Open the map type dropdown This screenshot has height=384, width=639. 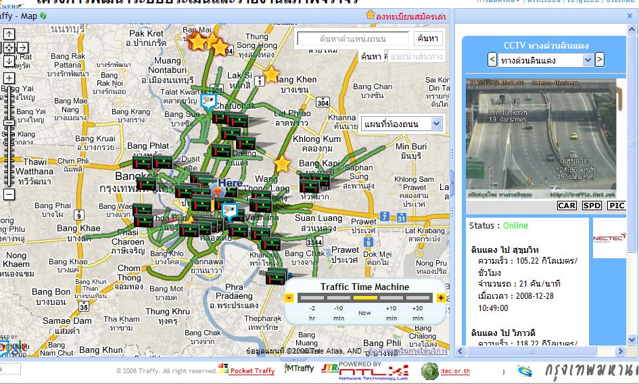point(402,124)
